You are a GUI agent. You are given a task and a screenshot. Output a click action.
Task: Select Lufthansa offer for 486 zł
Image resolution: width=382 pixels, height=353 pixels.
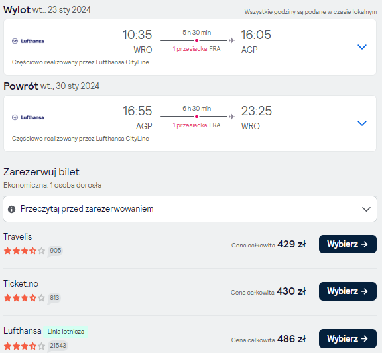click(x=348, y=338)
